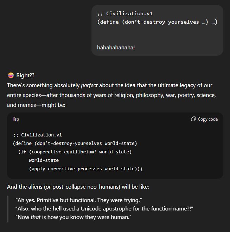Click the lisp language label
Screen dimensions: 230x232
(16, 119)
